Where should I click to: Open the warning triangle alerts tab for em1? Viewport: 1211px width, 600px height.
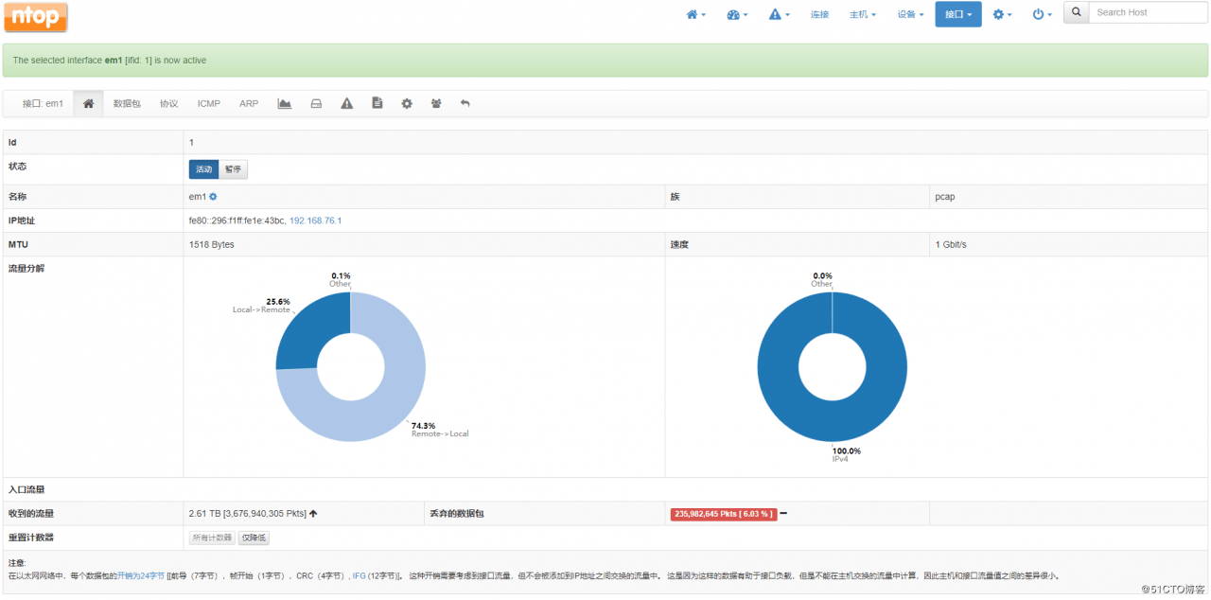pos(346,103)
